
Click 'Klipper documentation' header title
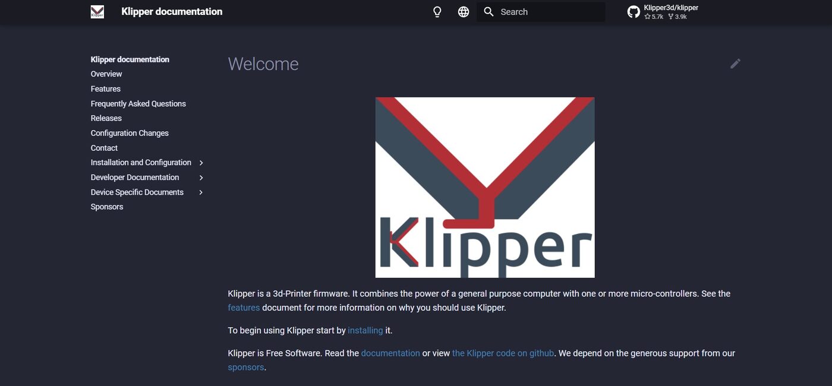[172, 11]
